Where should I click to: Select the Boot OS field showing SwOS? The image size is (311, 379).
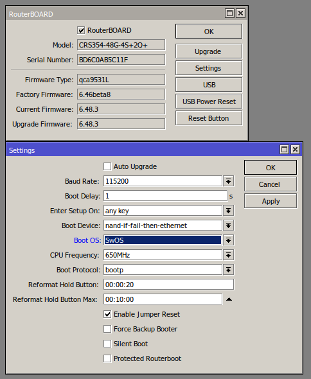pos(163,240)
